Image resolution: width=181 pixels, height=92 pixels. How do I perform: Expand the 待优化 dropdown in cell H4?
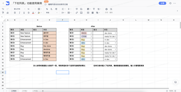coord(91,33)
